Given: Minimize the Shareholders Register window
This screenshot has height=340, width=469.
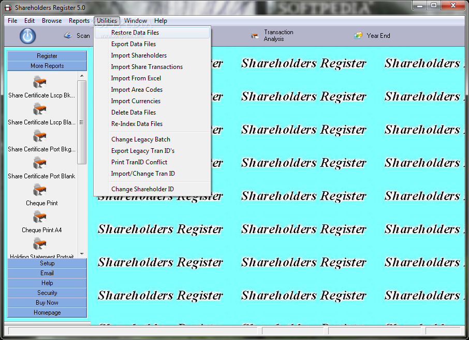Looking at the screenshot, I should click(x=420, y=5).
